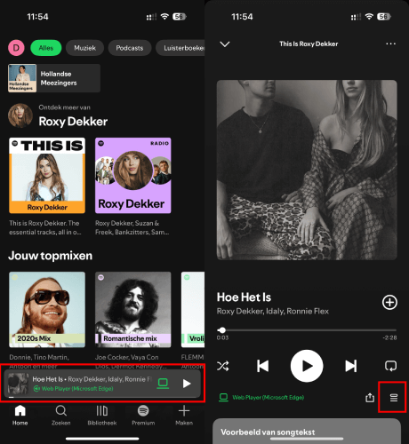Open the partially visible Vrolijk mix cover

pyautogui.click(x=193, y=310)
